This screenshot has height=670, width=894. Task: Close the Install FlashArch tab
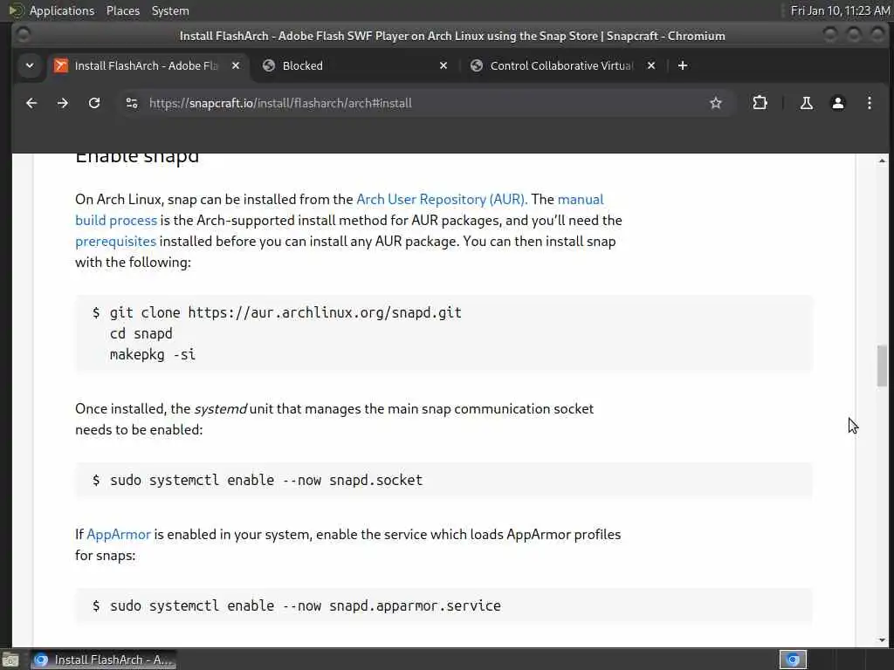pyautogui.click(x=236, y=65)
